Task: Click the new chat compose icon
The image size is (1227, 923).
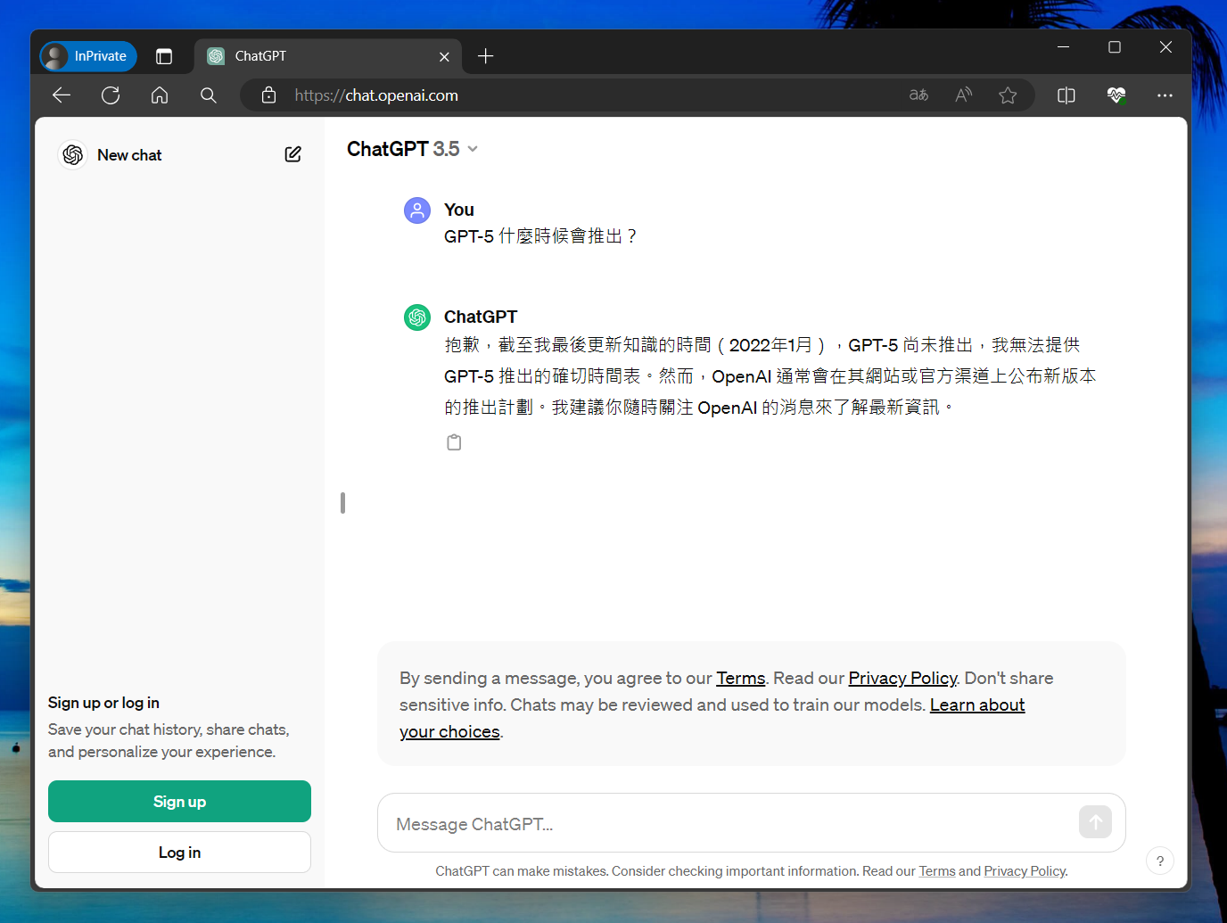Action: 292,154
